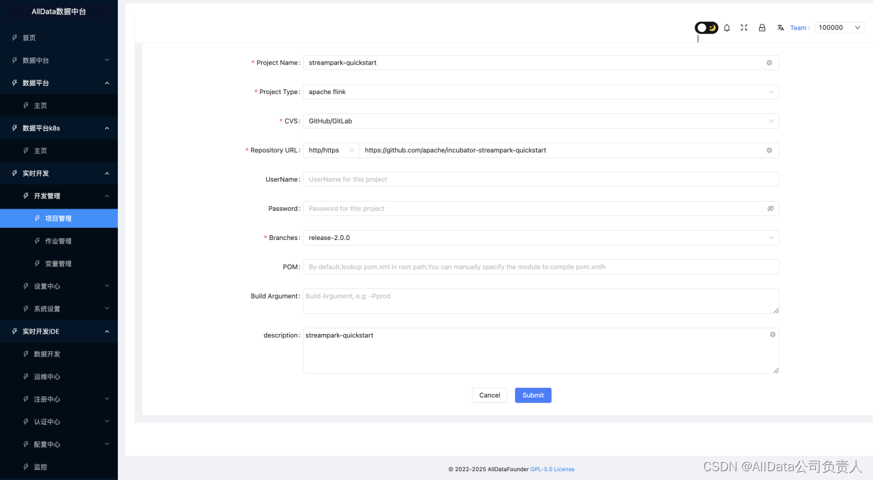Collapse the 实时开发 menu
This screenshot has height=480, width=873.
(x=59, y=173)
